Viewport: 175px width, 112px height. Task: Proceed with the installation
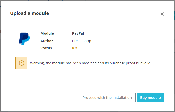pyautogui.click(x=107, y=98)
